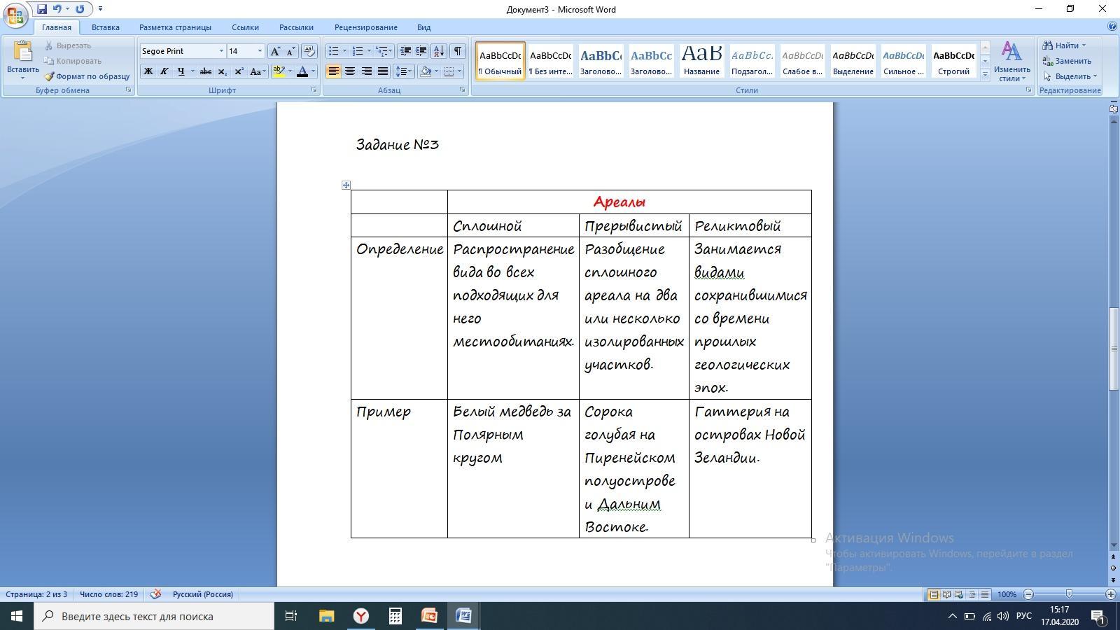Increase font size with grow font icon
Viewport: 1120px width, 630px height.
click(275, 51)
